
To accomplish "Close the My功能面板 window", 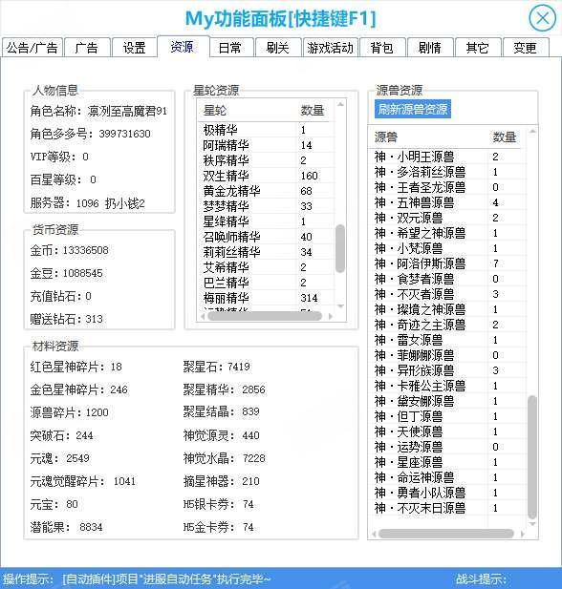I will [542, 18].
